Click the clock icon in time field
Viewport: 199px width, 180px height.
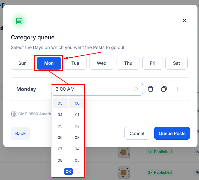tap(136, 89)
